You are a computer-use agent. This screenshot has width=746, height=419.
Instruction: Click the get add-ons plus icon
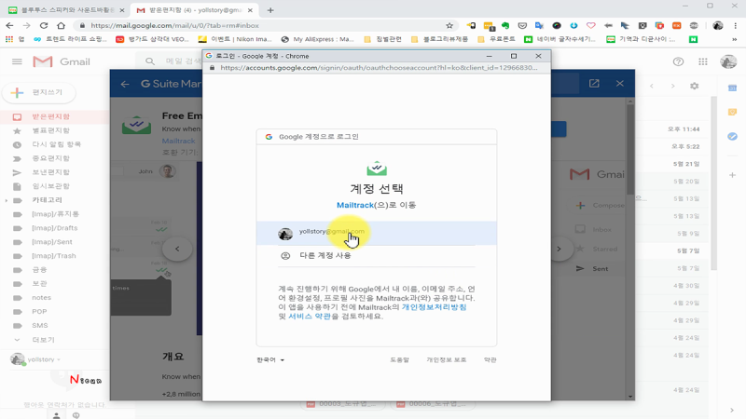(732, 175)
